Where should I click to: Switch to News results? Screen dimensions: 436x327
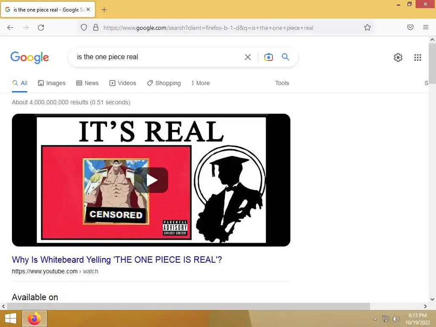(88, 83)
